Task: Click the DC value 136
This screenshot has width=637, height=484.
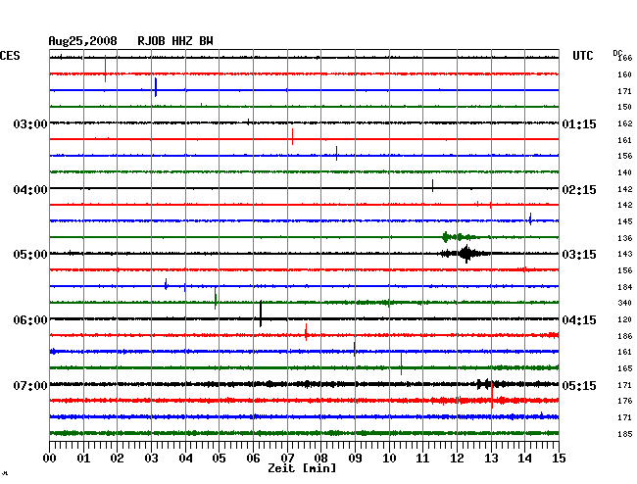Action: point(624,238)
